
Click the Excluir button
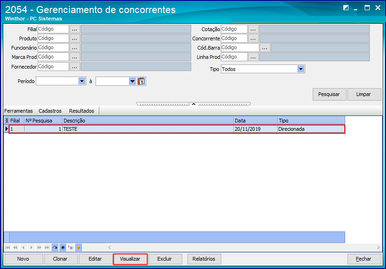click(165, 259)
